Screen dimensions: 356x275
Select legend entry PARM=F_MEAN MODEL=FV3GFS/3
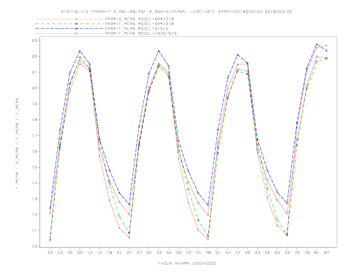coord(141,33)
